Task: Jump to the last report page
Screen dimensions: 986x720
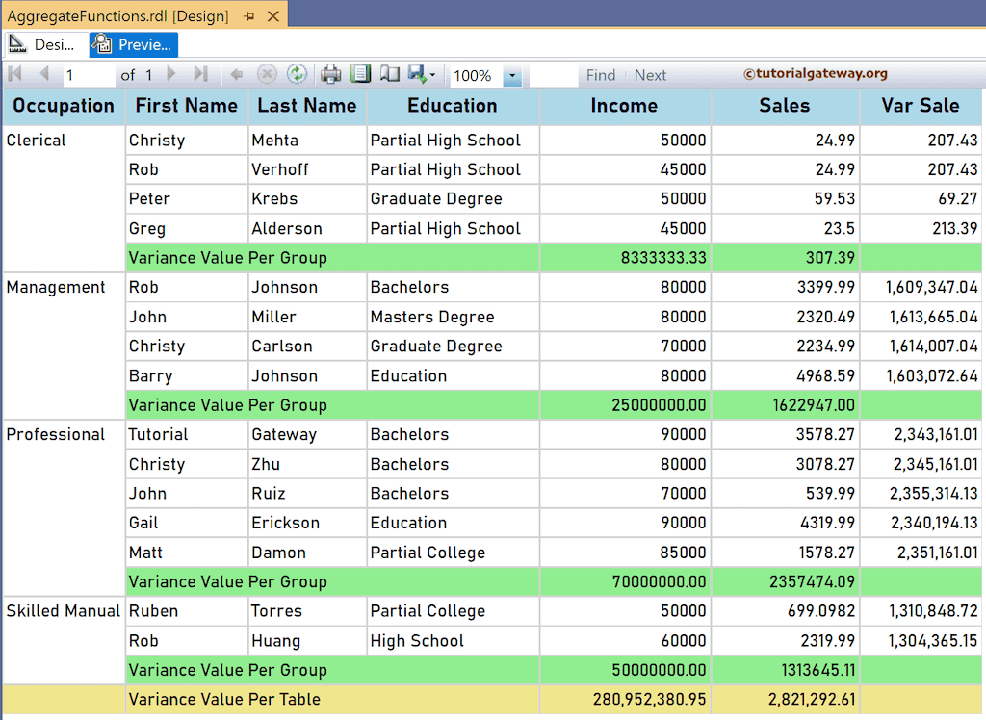Action: pos(201,74)
